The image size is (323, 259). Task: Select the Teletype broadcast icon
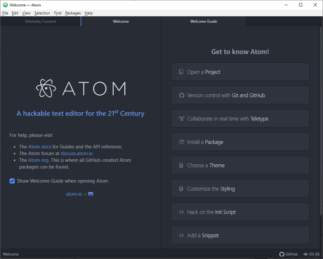[x=181, y=118]
